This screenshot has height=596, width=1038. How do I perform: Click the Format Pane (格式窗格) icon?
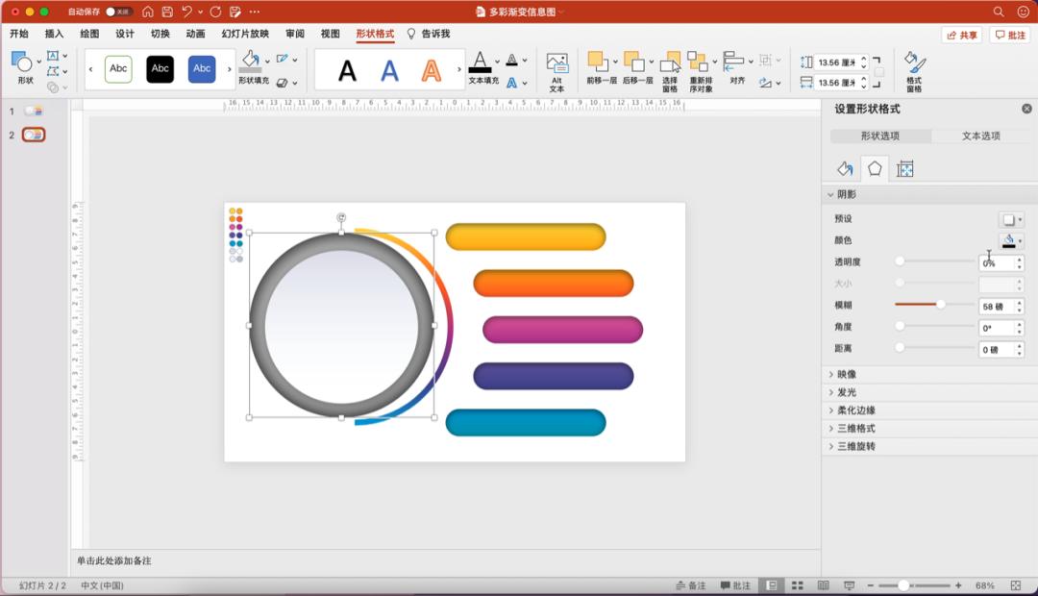point(913,64)
